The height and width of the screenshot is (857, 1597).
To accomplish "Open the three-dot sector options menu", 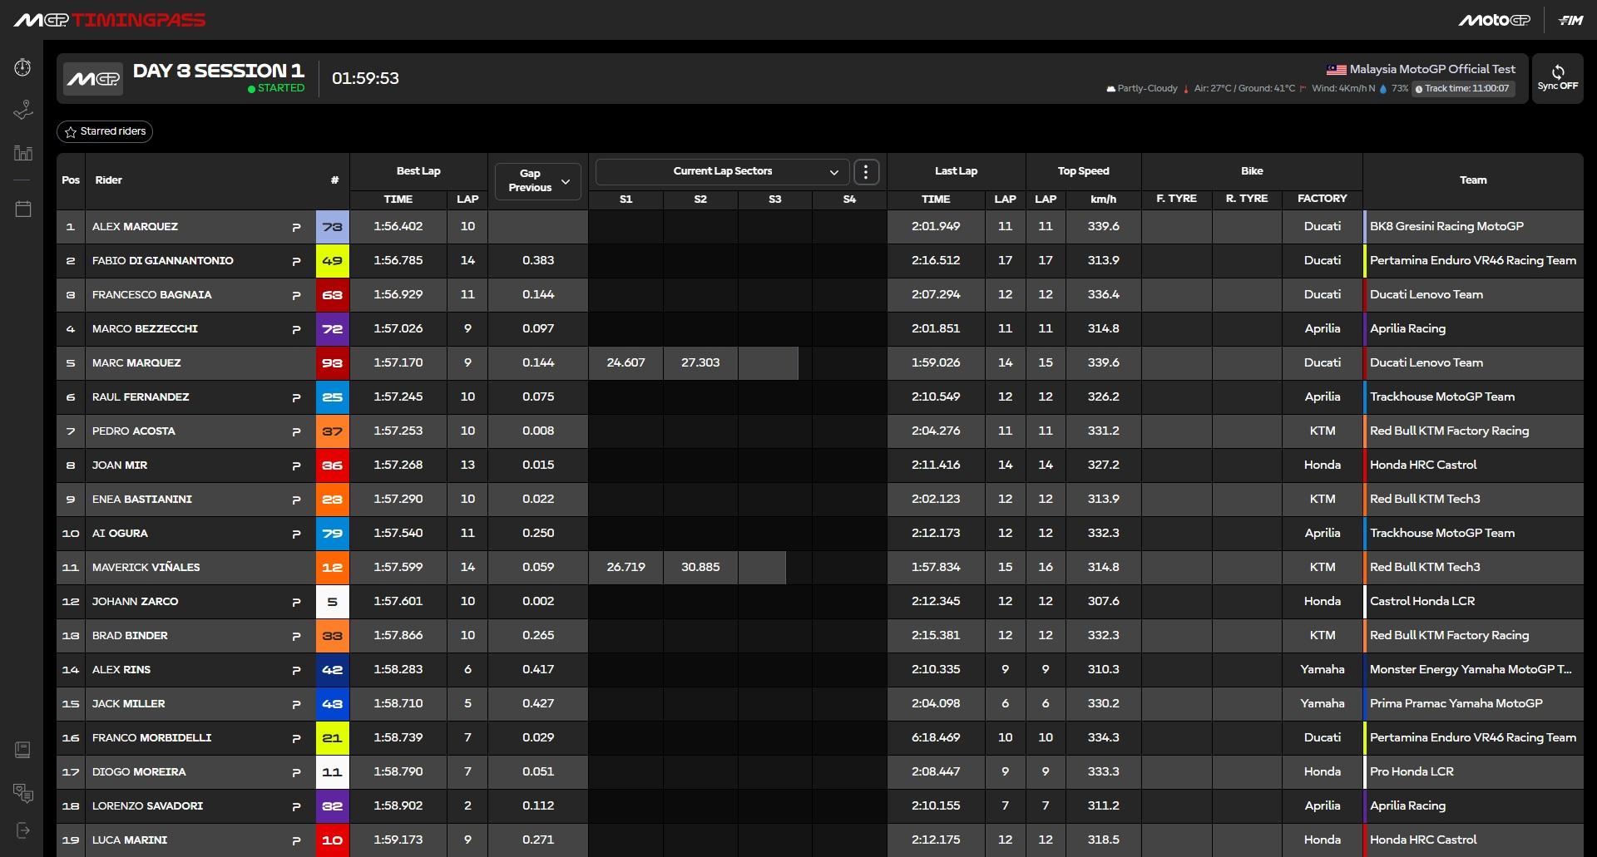I will point(866,171).
